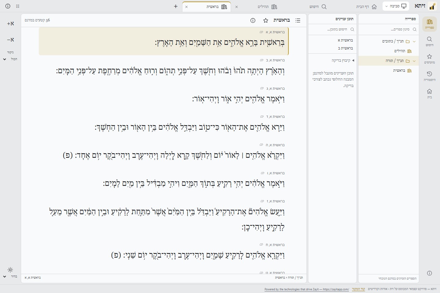This screenshot has height=293, width=440.
Task: Click the Zayit app logo icon
Action: (432, 6)
